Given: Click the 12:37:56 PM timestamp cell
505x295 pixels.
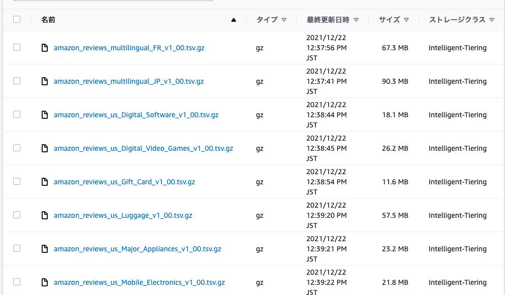Looking at the screenshot, I should click(326, 48).
